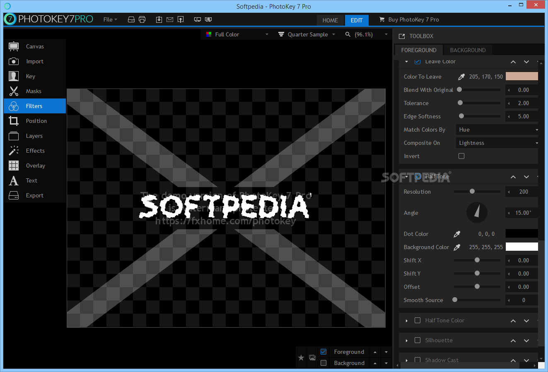Open the Quarter Sample dropdown
The image size is (548, 372).
pyautogui.click(x=307, y=34)
